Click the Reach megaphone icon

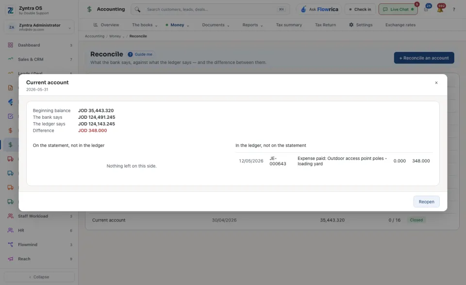pyautogui.click(x=10, y=259)
